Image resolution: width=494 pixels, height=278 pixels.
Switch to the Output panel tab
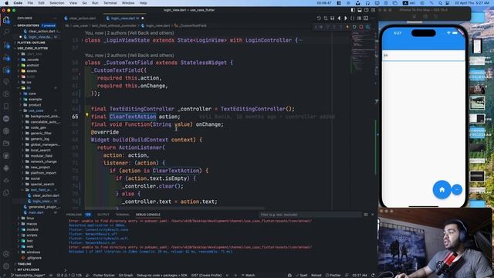103,215
